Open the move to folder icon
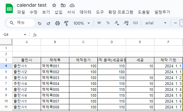The image size is (183, 111). (63, 5)
